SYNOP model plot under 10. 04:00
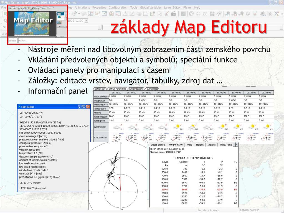The width and height of the screenshot is (284, 213). 176,138
